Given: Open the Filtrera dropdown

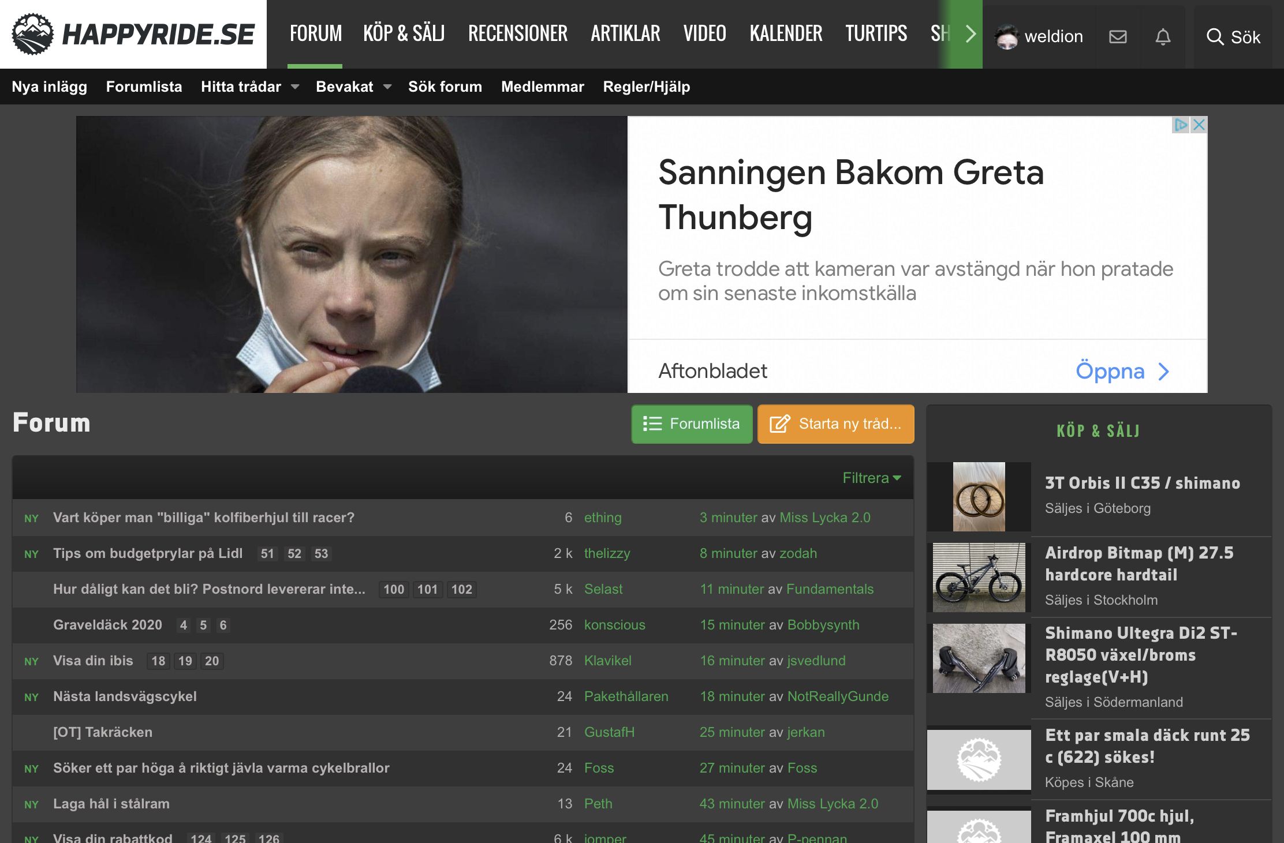Looking at the screenshot, I should tap(871, 478).
